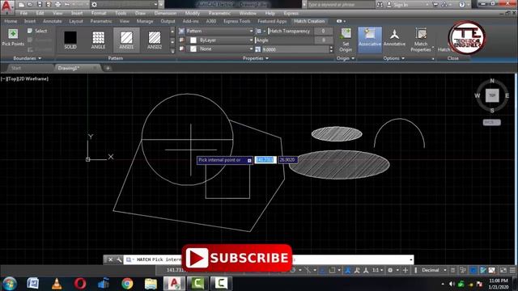Image resolution: width=518 pixels, height=291 pixels.
Task: Click the Hatch Transparency value field
Action: (x=323, y=31)
